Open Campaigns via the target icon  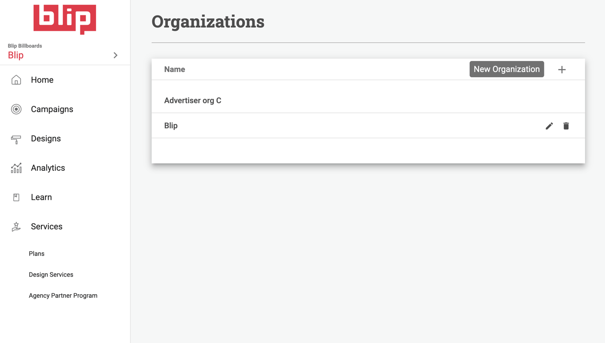pos(16,109)
